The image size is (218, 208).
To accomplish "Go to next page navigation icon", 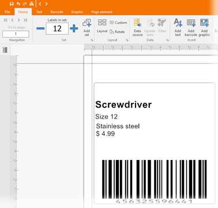I will click(x=18, y=20).
